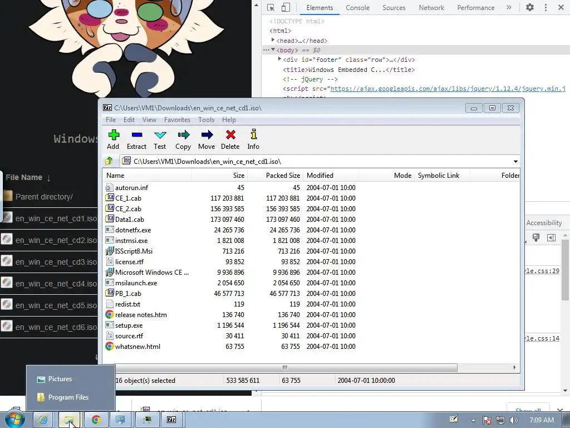Open the Help menu in 7-Zip
The image size is (570, 428).
pyautogui.click(x=229, y=120)
